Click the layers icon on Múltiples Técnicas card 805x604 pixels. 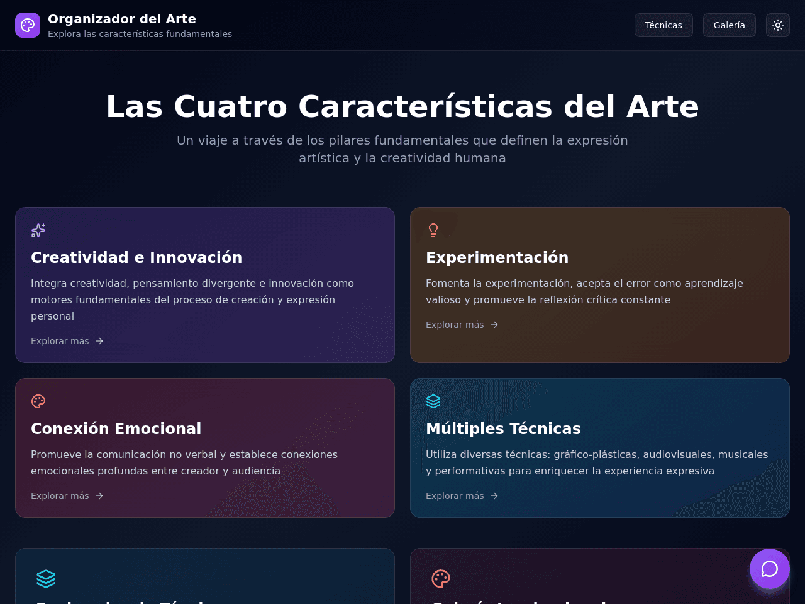point(433,401)
